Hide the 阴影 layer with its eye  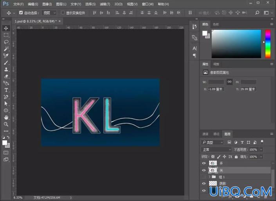coord(204,183)
